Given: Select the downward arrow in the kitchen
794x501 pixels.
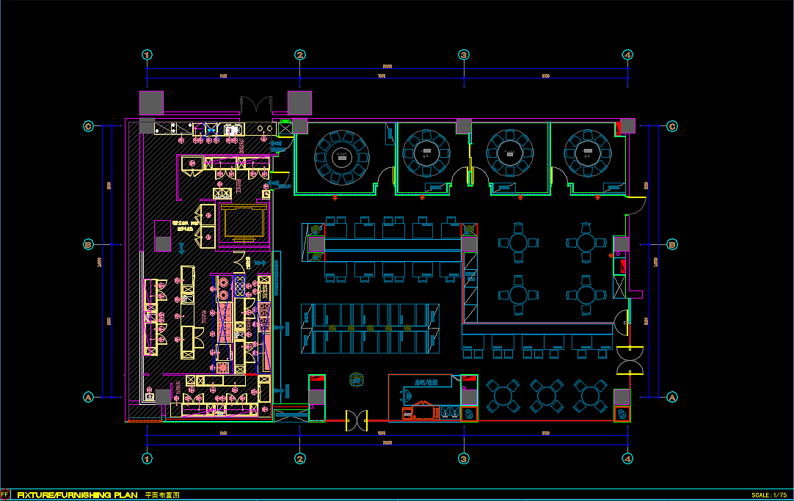Looking at the screenshot, I should pyautogui.click(x=181, y=249).
